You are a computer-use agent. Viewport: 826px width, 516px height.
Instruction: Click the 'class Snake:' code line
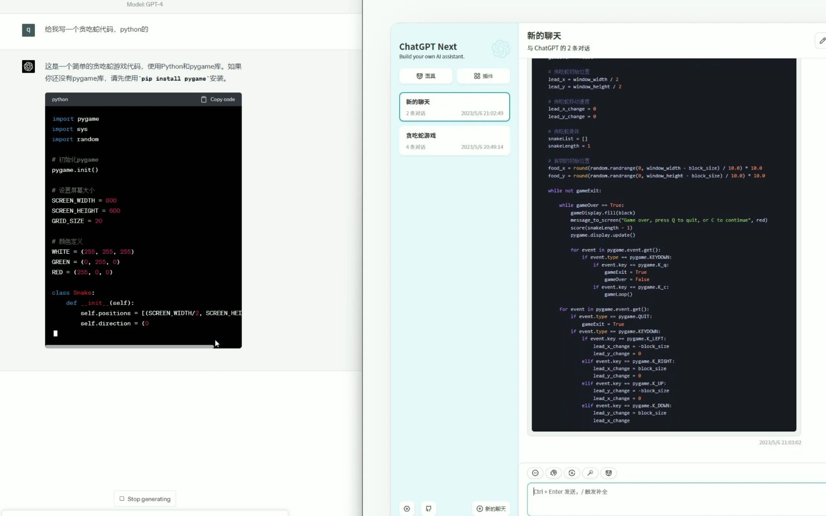click(73, 292)
